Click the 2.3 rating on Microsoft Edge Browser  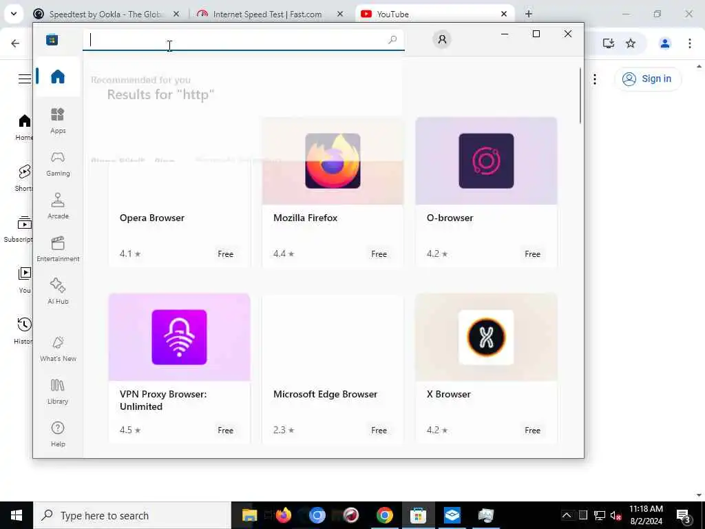click(283, 430)
